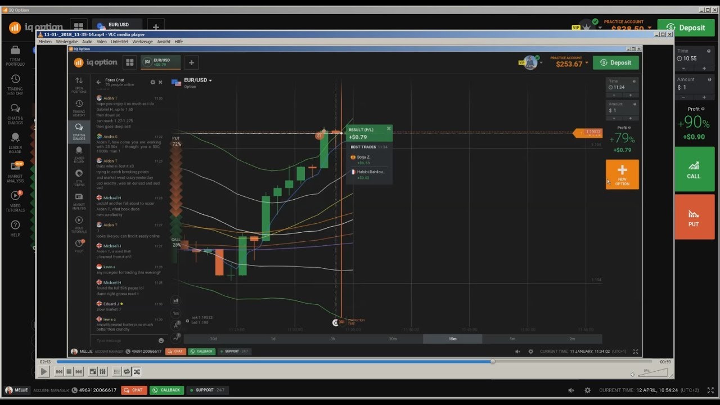Go back from the Forex Chat panel

click(x=98, y=82)
